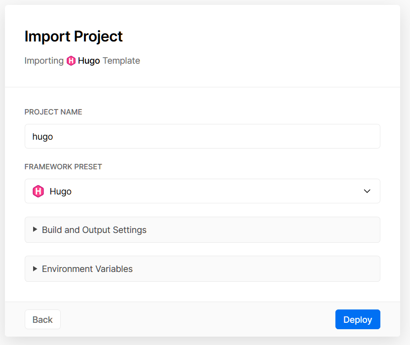
Task: Expand the Build and Output Settings section
Action: coord(203,230)
